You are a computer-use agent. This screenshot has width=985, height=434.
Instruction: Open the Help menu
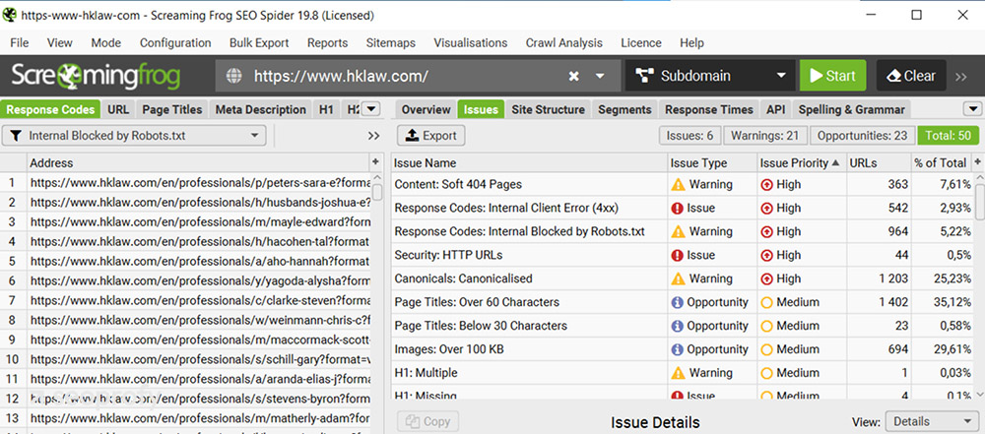pos(691,42)
